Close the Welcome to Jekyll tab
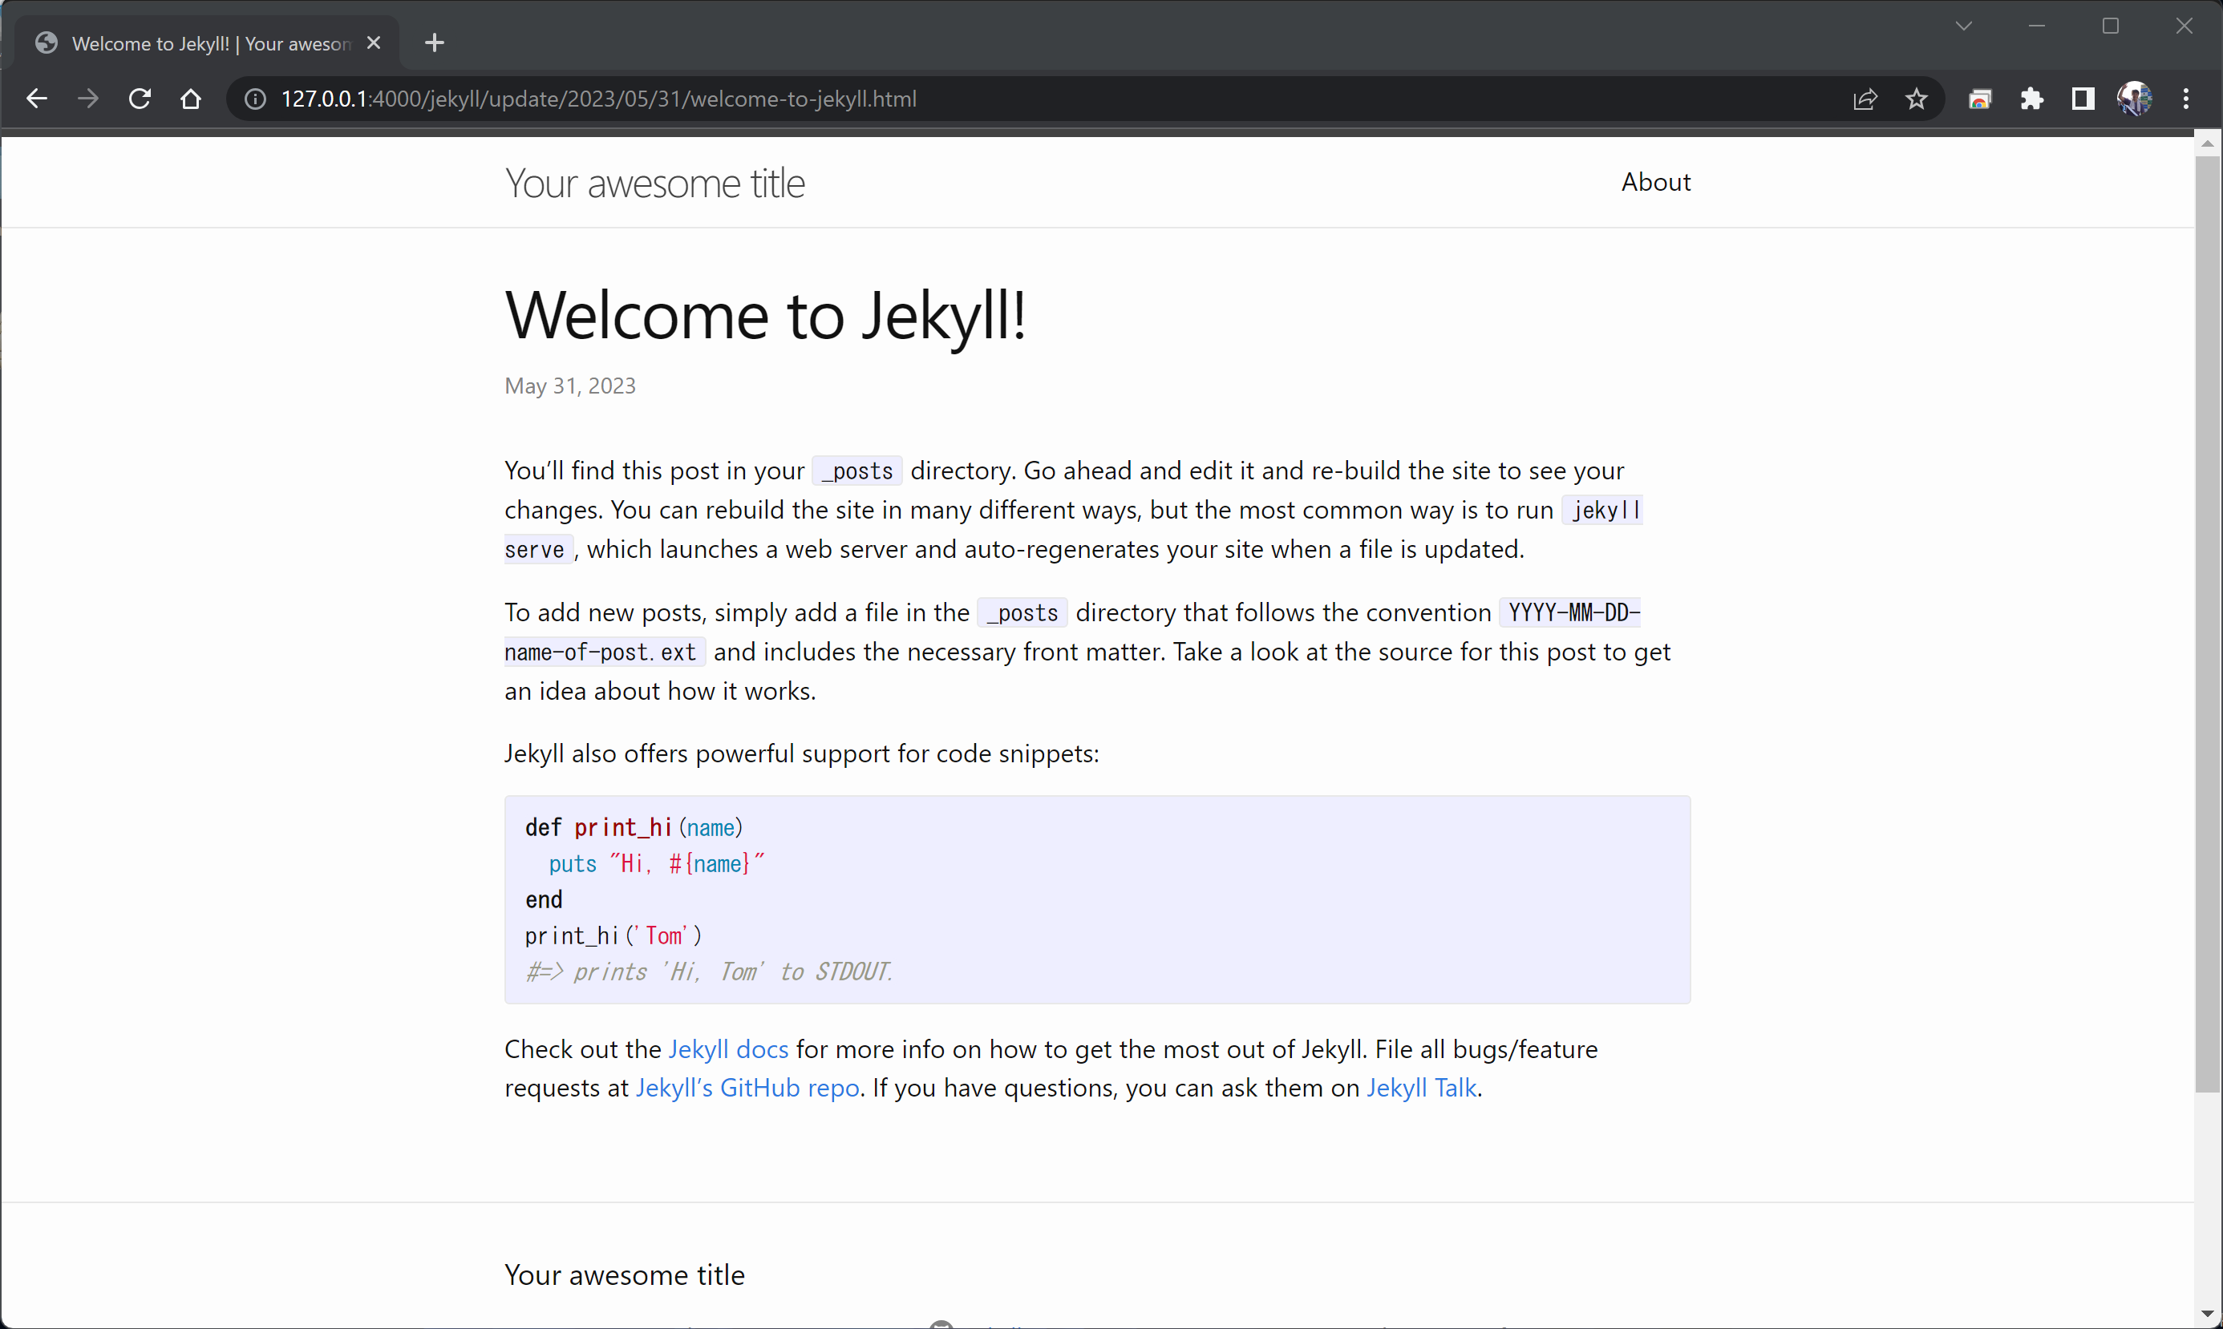The width and height of the screenshot is (2223, 1329). point(374,43)
